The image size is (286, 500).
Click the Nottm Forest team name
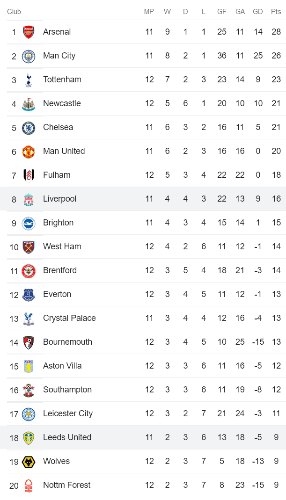click(66, 485)
